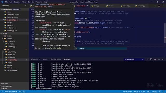166x93 pixels.
Task: Open main.py from Open Editors list
Action: coord(10,12)
